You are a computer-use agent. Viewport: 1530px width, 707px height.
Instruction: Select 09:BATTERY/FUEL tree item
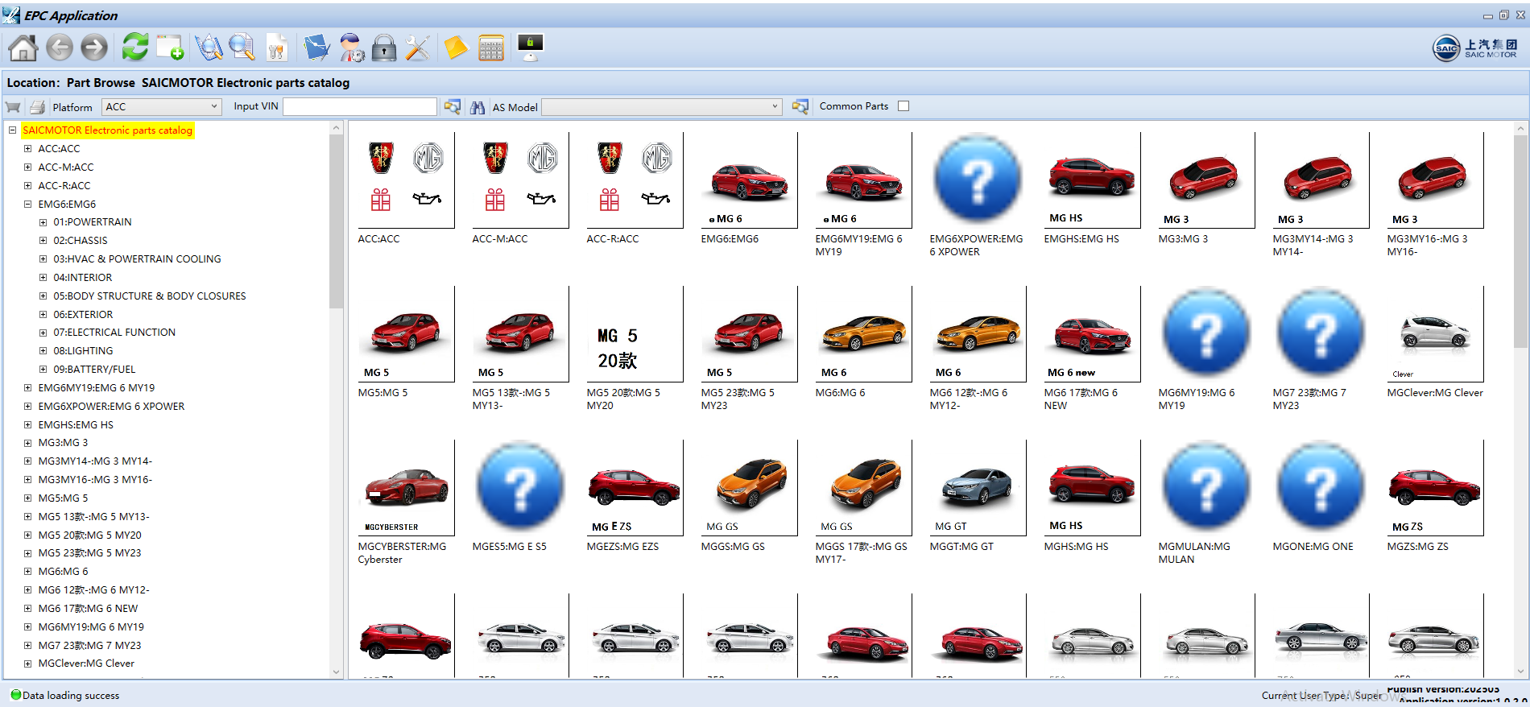click(x=94, y=370)
